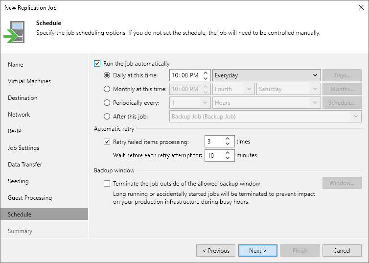Select Monthly at this time option
The width and height of the screenshot is (369, 263).
(x=107, y=89)
